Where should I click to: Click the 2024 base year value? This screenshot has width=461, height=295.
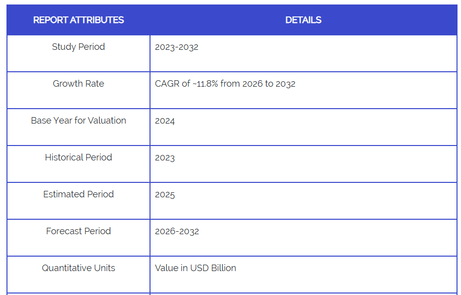165,121
